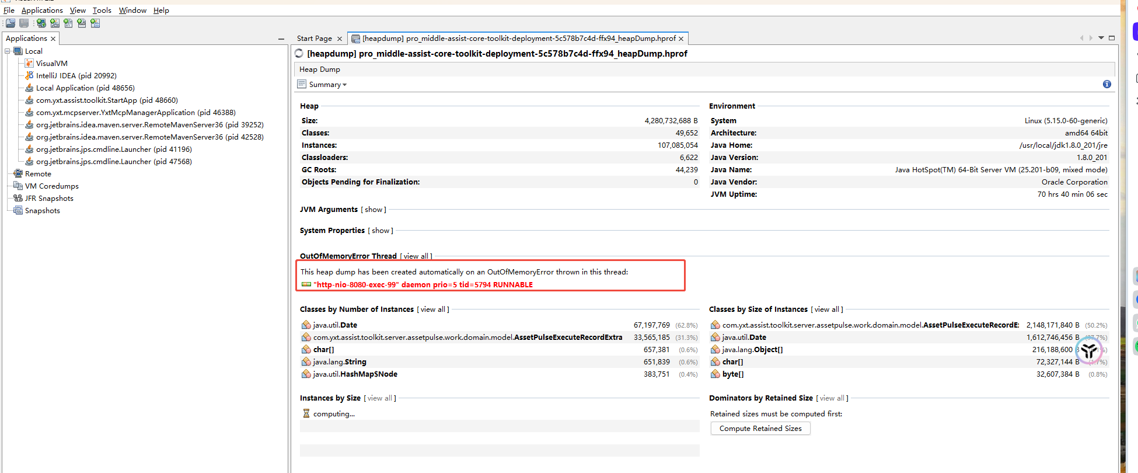Open the document list dropdown arrow
Image resolution: width=1138 pixels, height=473 pixels.
click(1101, 38)
